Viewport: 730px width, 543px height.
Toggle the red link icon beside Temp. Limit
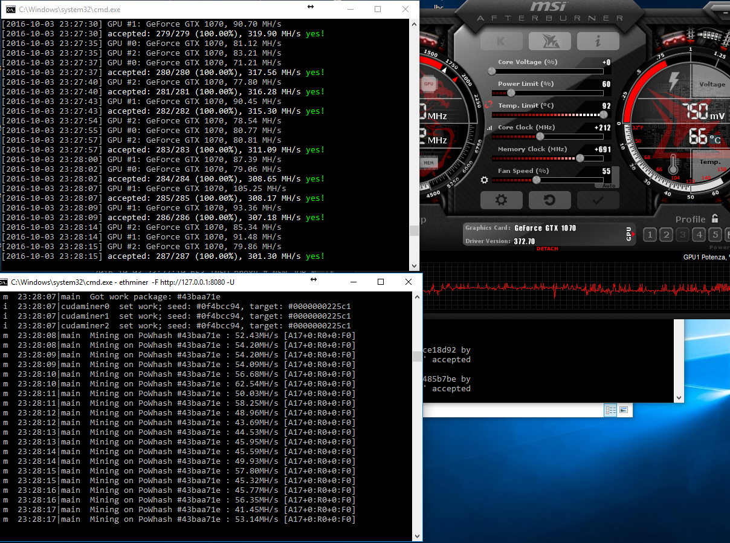click(x=487, y=105)
